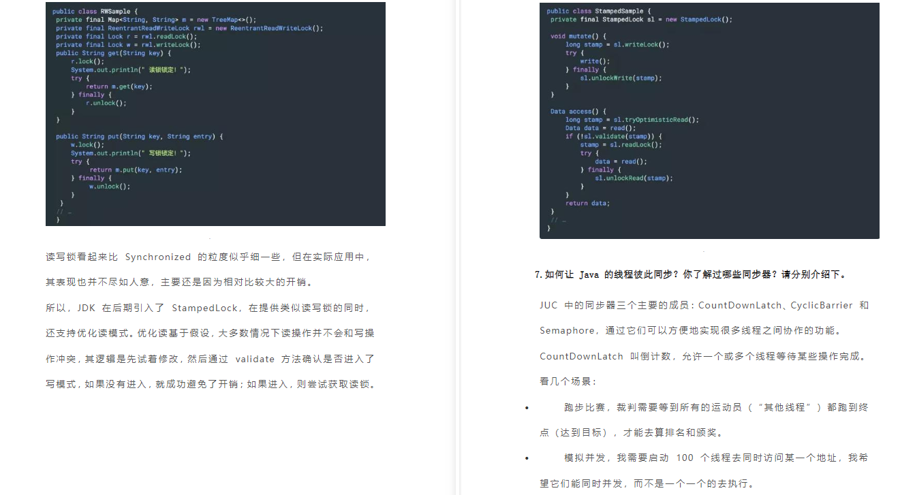This screenshot has height=495, width=915.
Task: Click the text '看几个场景：'
Action: pyautogui.click(x=568, y=381)
